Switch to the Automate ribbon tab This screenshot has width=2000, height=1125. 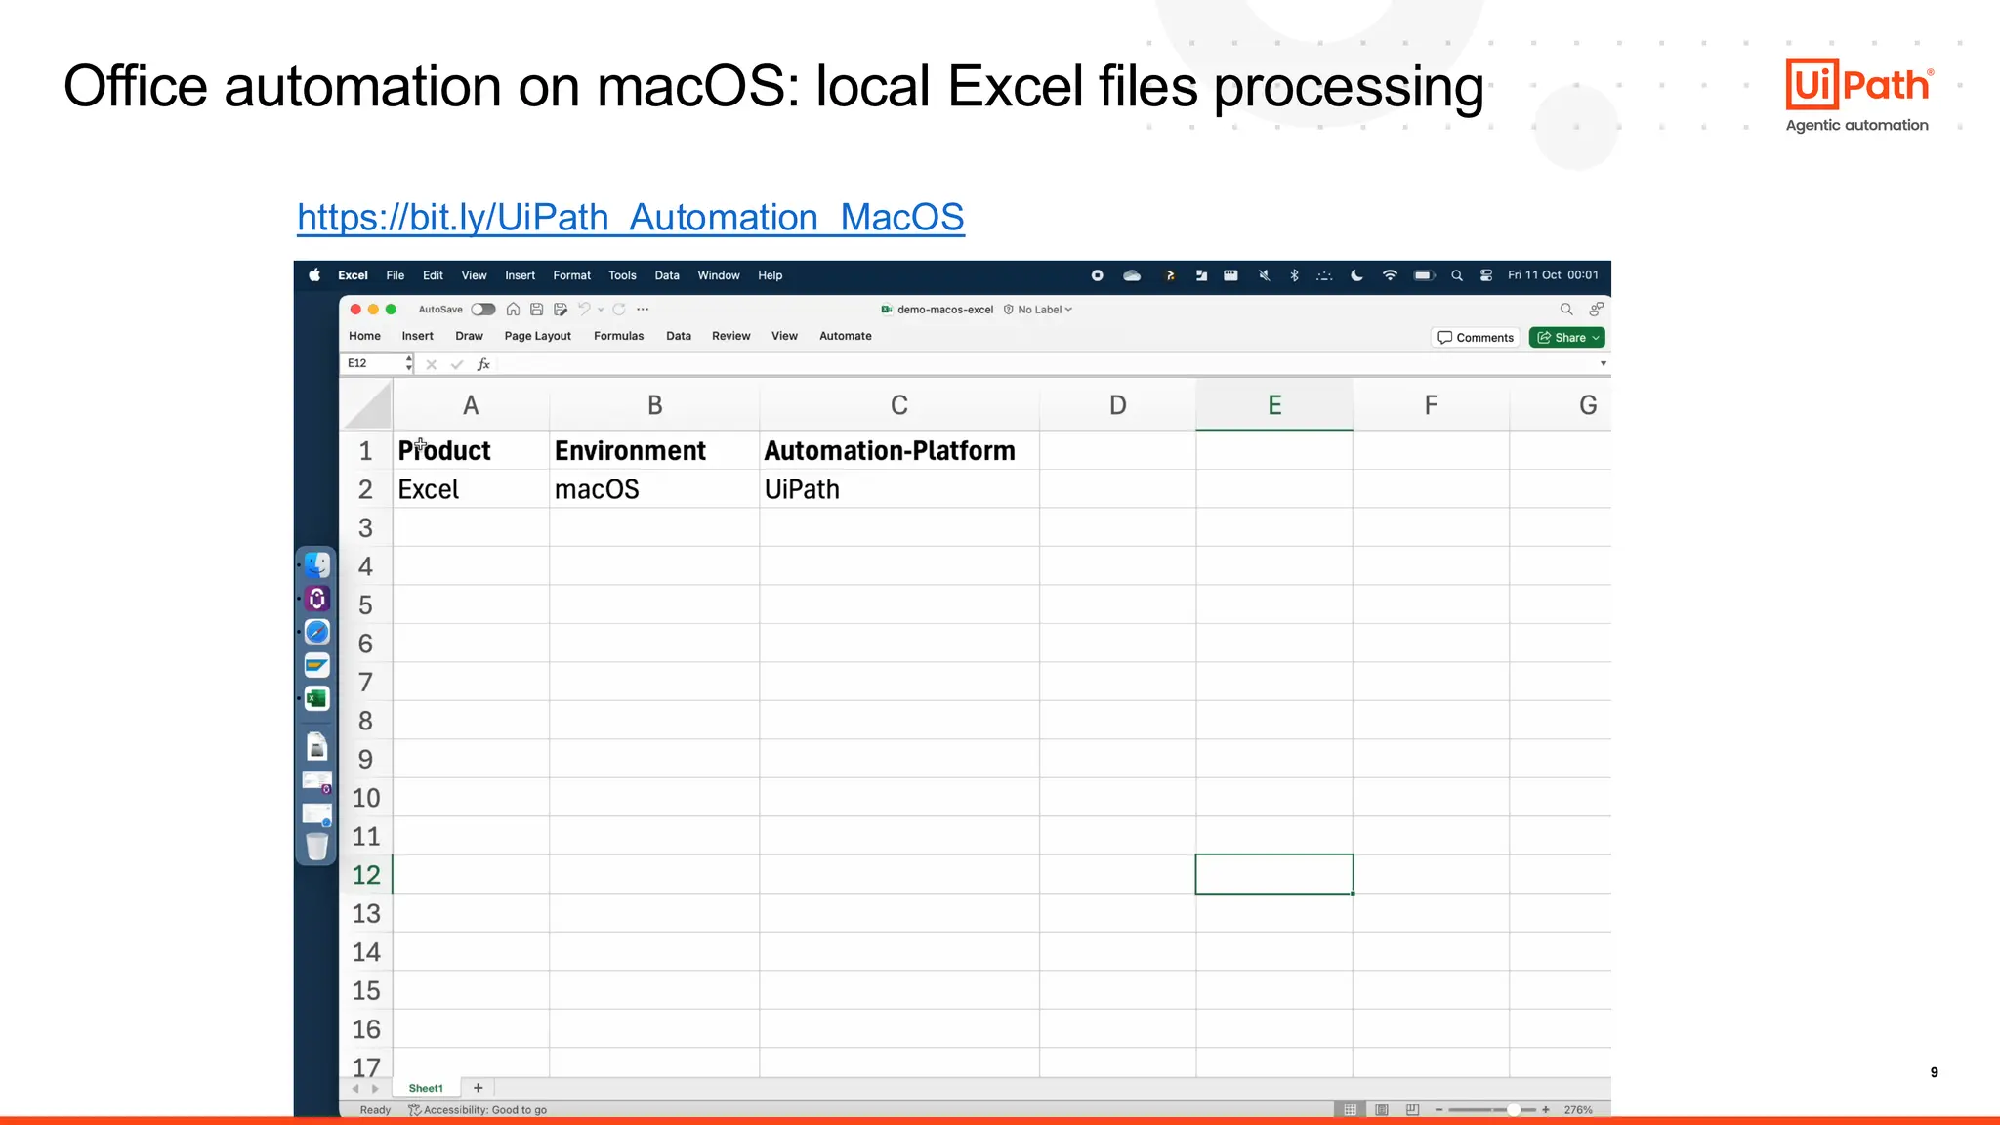pyautogui.click(x=845, y=336)
